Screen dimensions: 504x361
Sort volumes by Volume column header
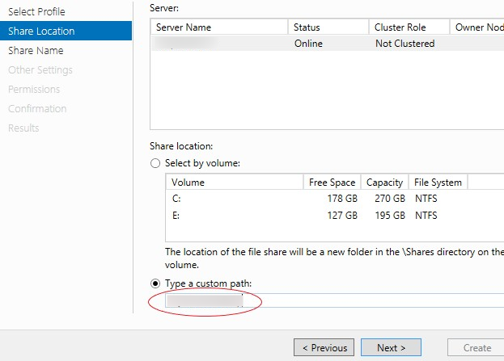coord(235,183)
